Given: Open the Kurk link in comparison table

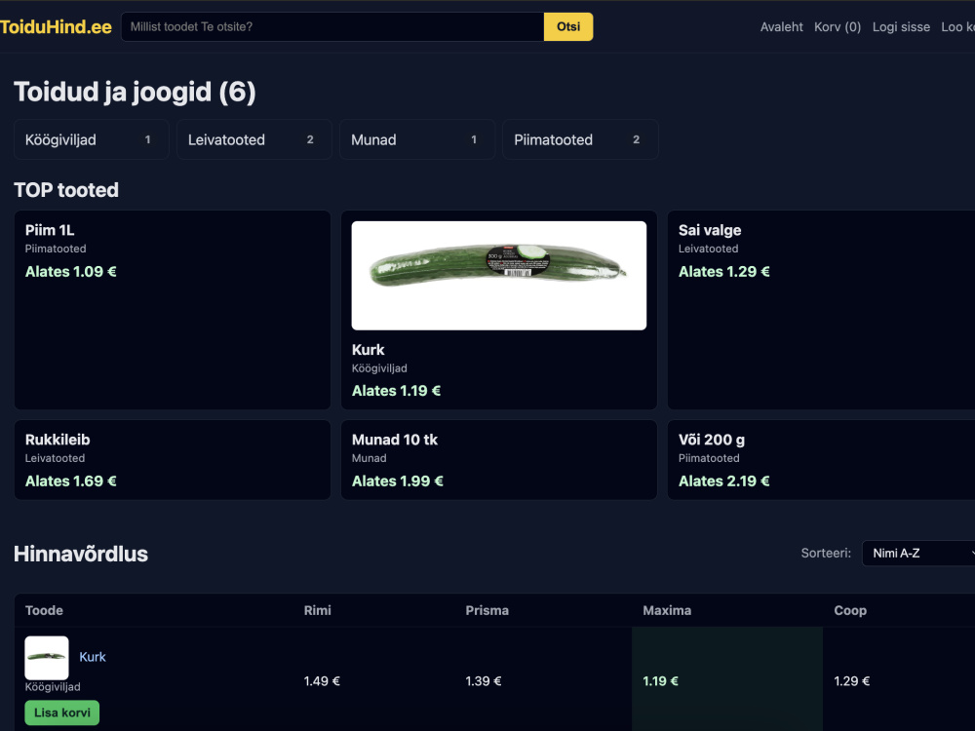Looking at the screenshot, I should click(92, 657).
